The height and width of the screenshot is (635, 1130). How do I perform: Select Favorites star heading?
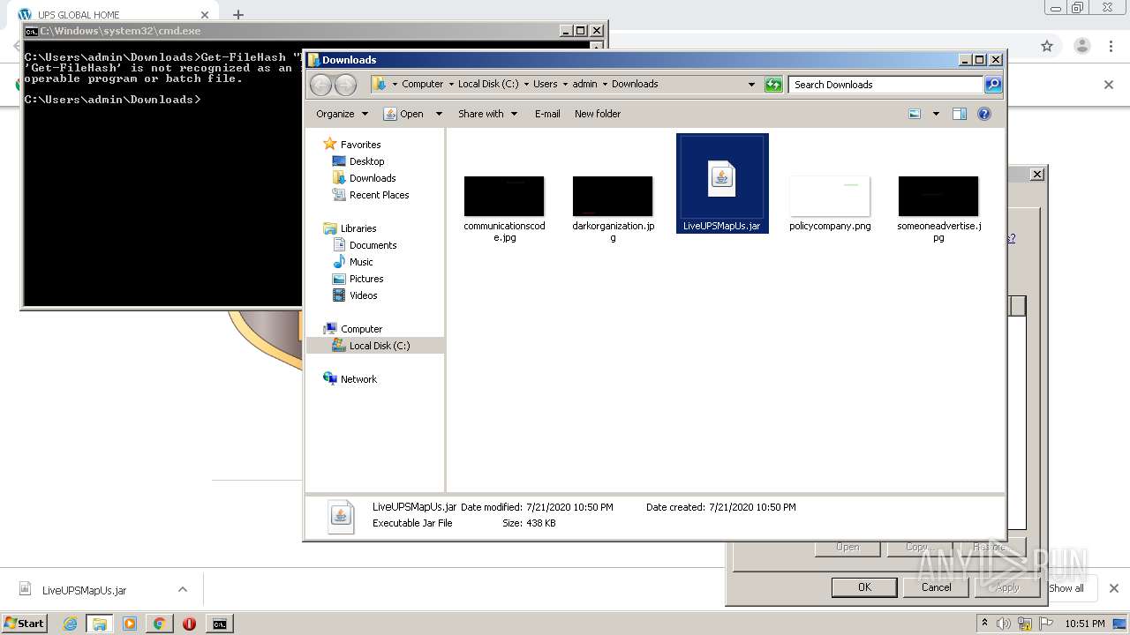(360, 145)
